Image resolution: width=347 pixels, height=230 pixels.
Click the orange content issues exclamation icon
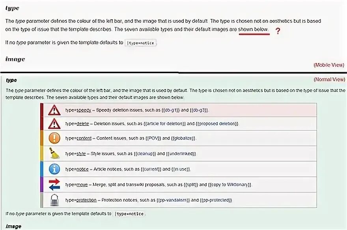(x=54, y=138)
